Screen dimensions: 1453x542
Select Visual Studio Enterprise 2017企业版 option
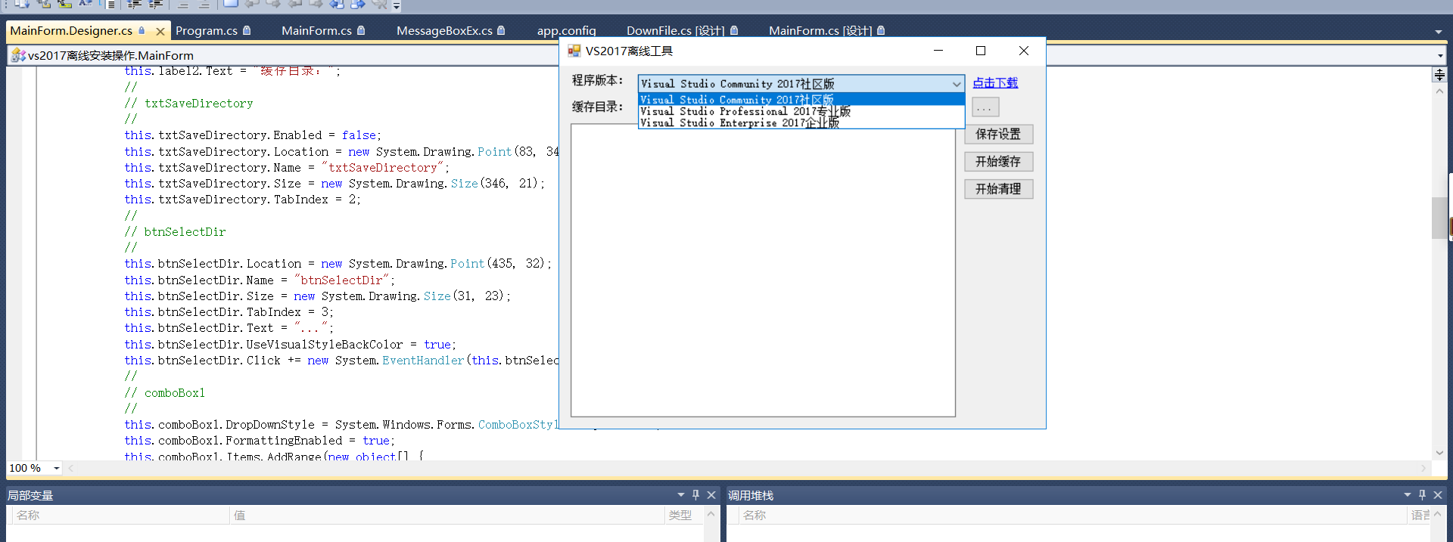tap(801, 122)
